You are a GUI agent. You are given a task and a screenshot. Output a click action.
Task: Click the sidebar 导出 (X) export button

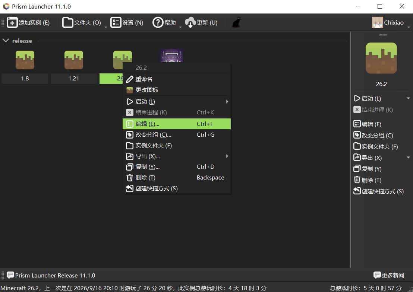(368, 158)
